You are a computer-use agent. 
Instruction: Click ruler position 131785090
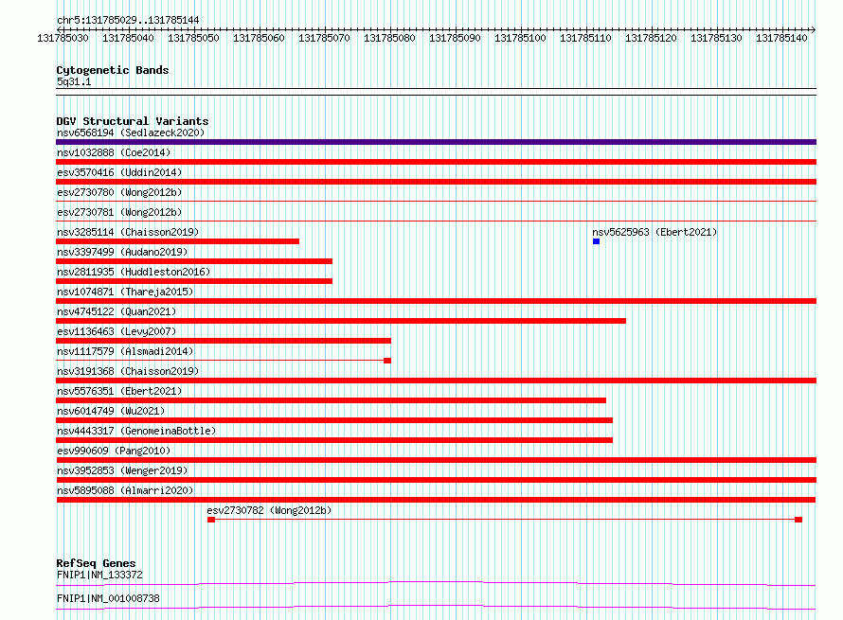pyautogui.click(x=455, y=38)
